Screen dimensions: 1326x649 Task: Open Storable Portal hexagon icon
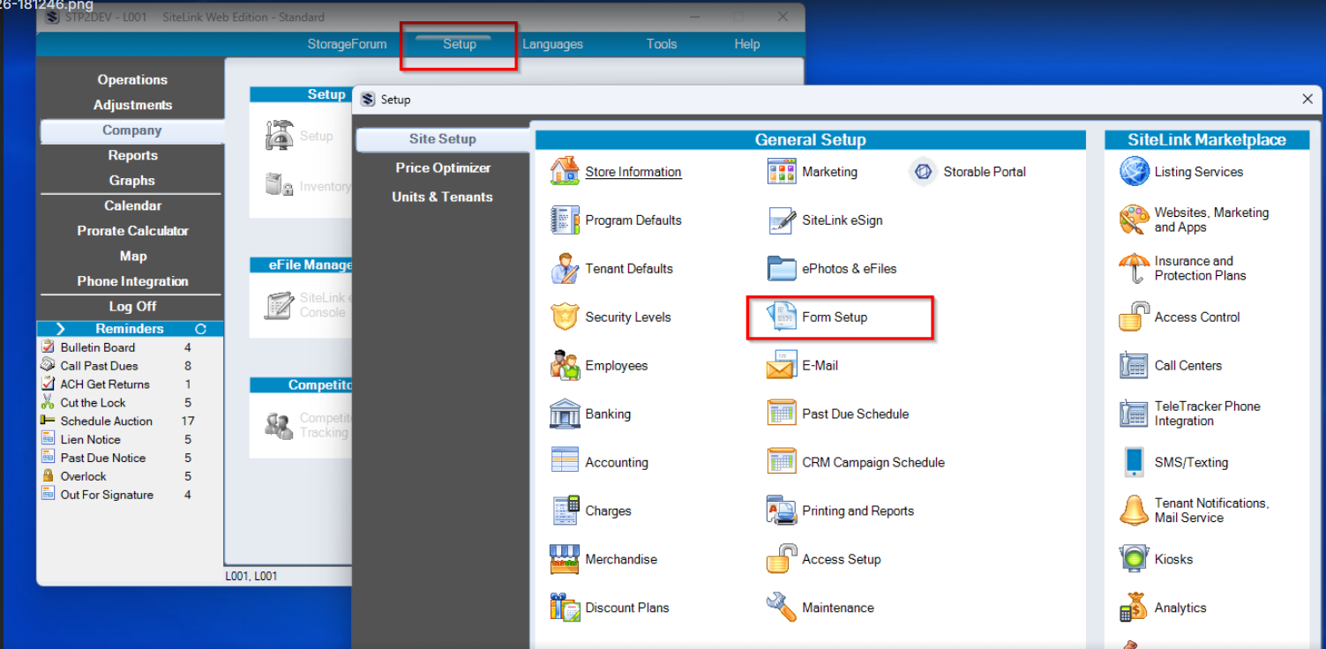923,171
